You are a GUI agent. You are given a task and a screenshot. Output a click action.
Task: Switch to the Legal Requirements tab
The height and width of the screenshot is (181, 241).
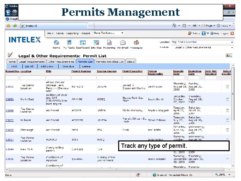pos(32,62)
